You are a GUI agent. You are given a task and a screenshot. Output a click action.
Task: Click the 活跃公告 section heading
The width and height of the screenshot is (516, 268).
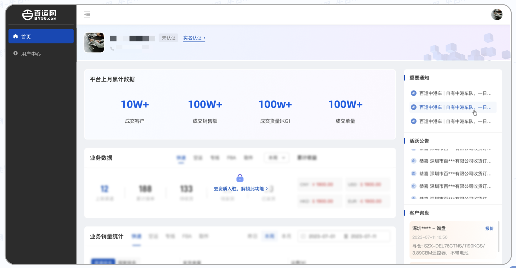point(419,141)
